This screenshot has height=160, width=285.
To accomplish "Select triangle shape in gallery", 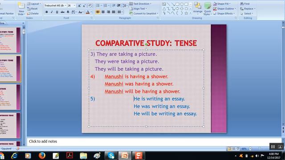I will [164, 8].
